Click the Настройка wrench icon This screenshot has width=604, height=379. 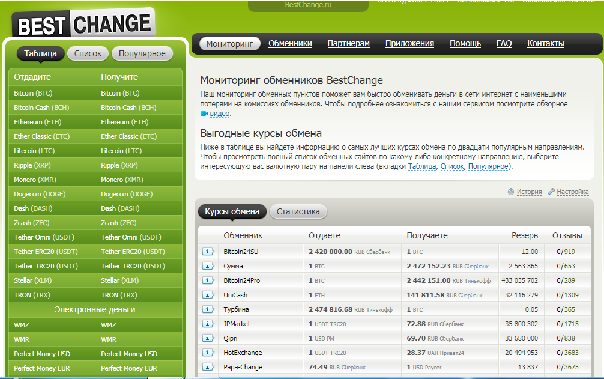(x=551, y=192)
